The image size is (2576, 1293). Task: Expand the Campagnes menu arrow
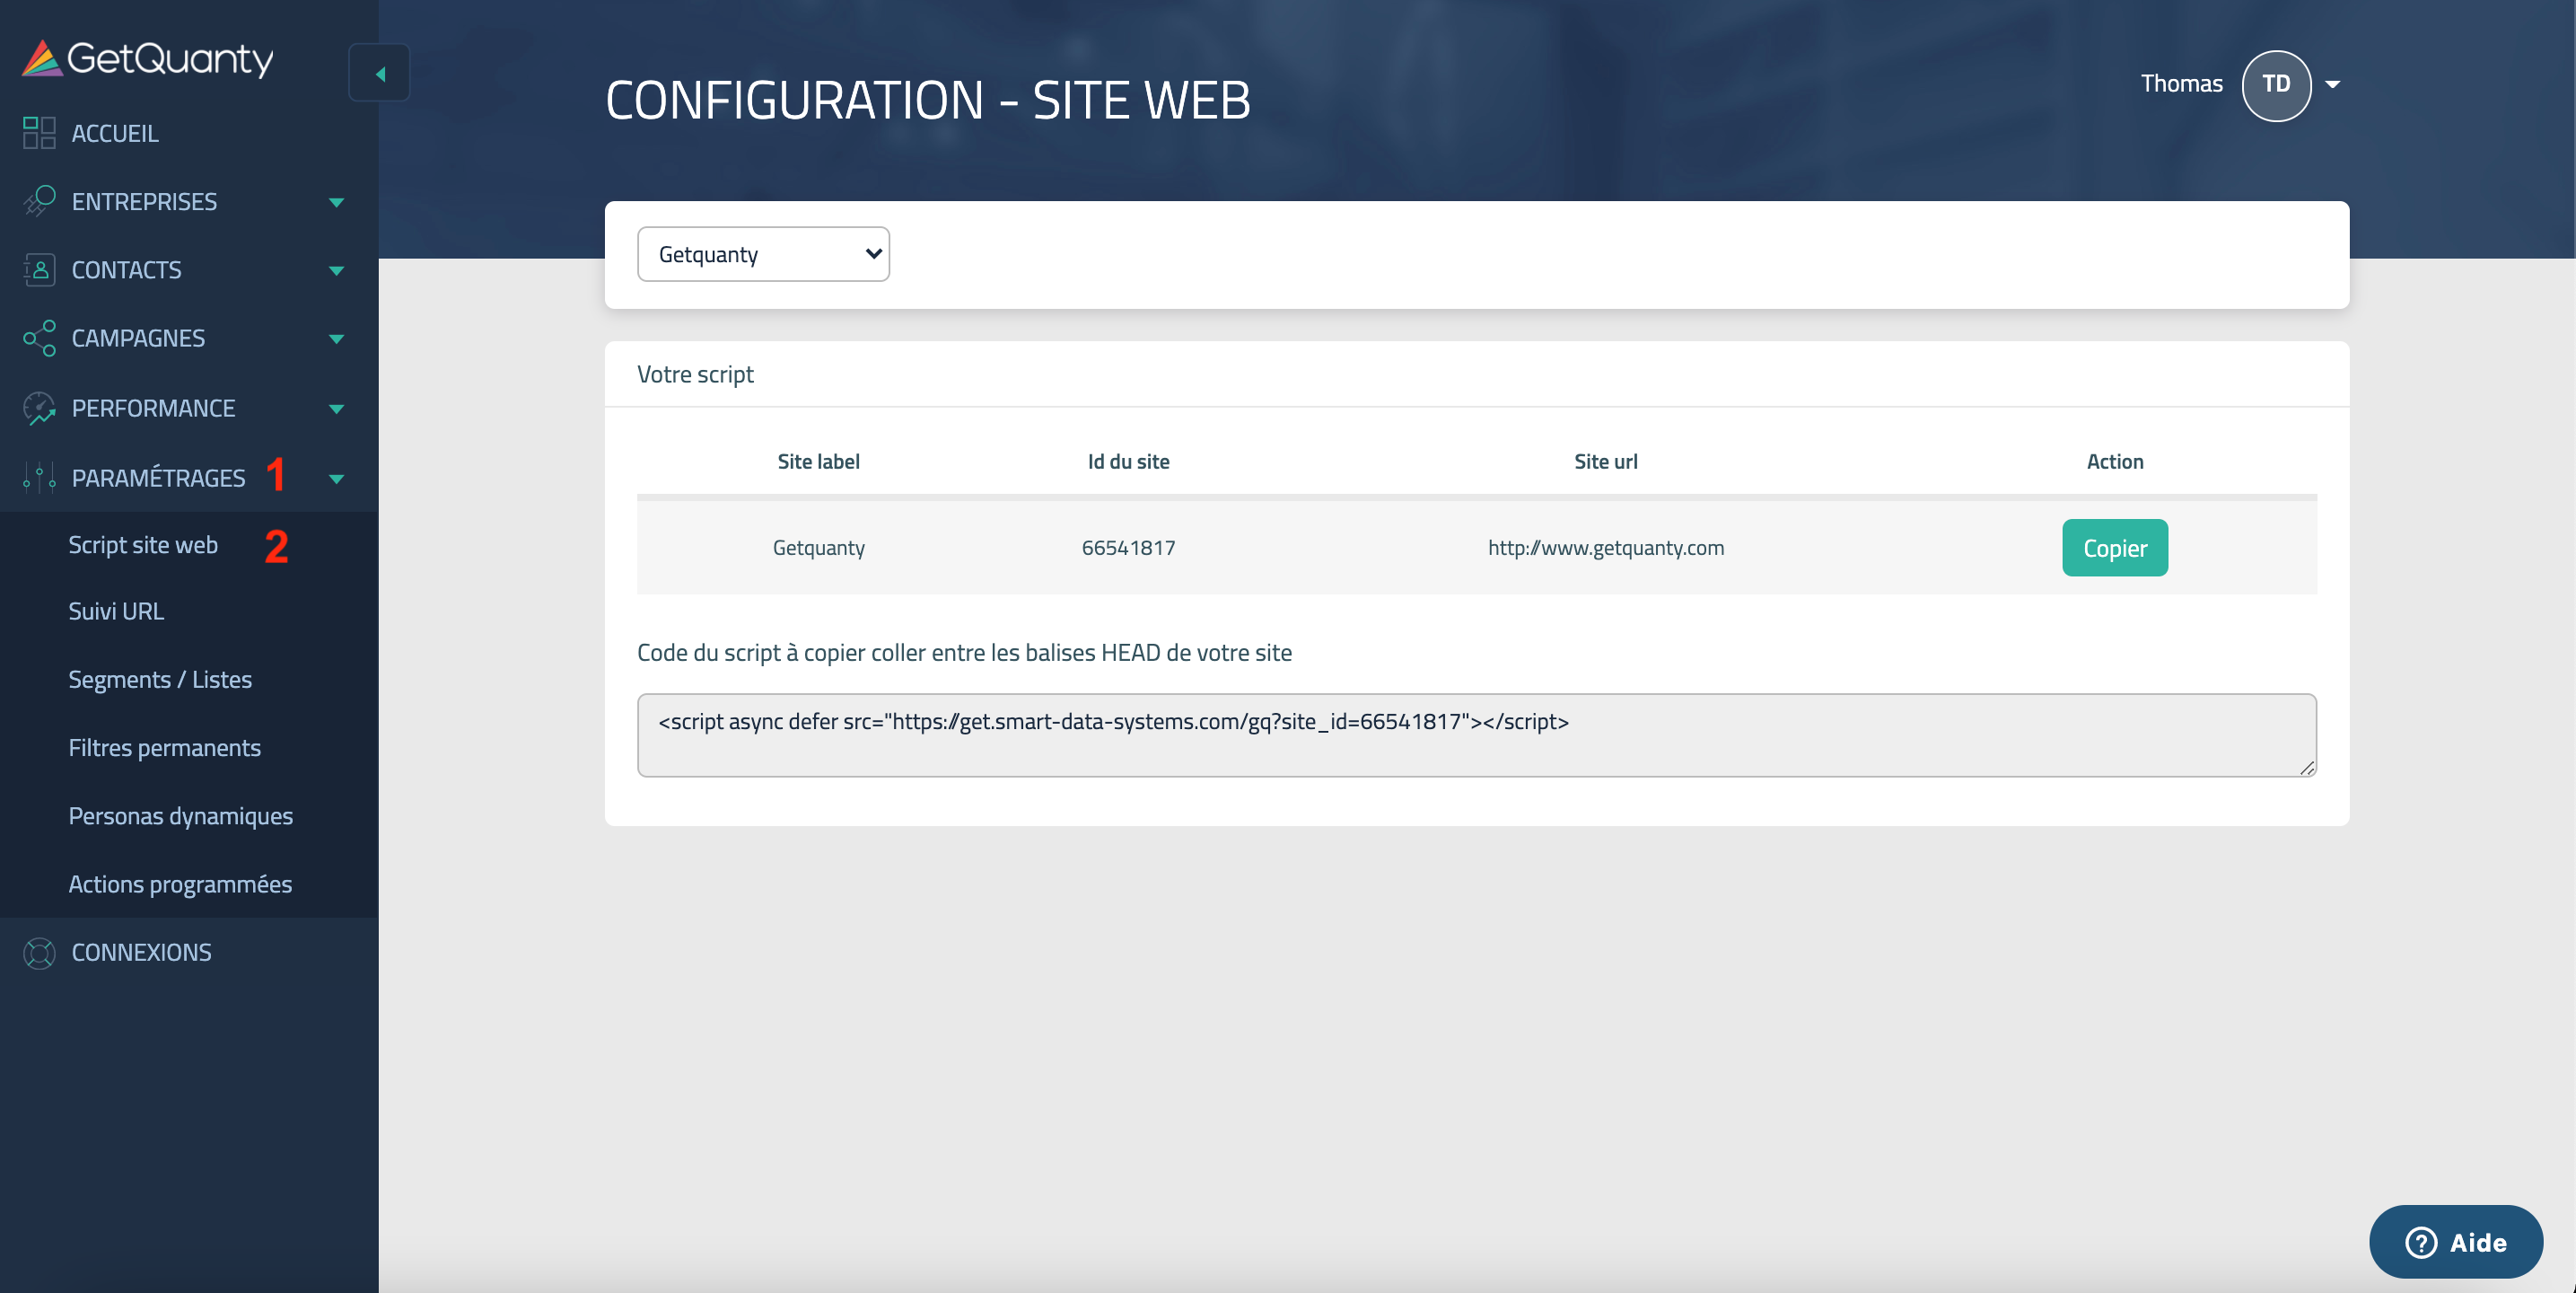[x=336, y=339]
